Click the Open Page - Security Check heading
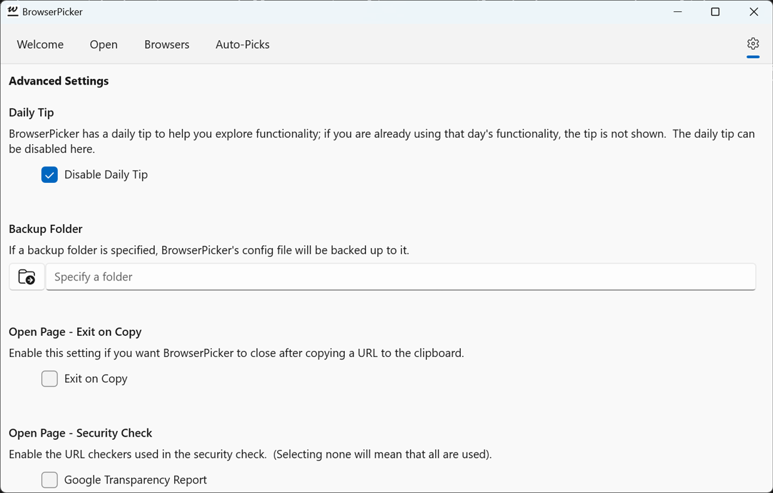Viewport: 773px width, 493px height. click(80, 433)
